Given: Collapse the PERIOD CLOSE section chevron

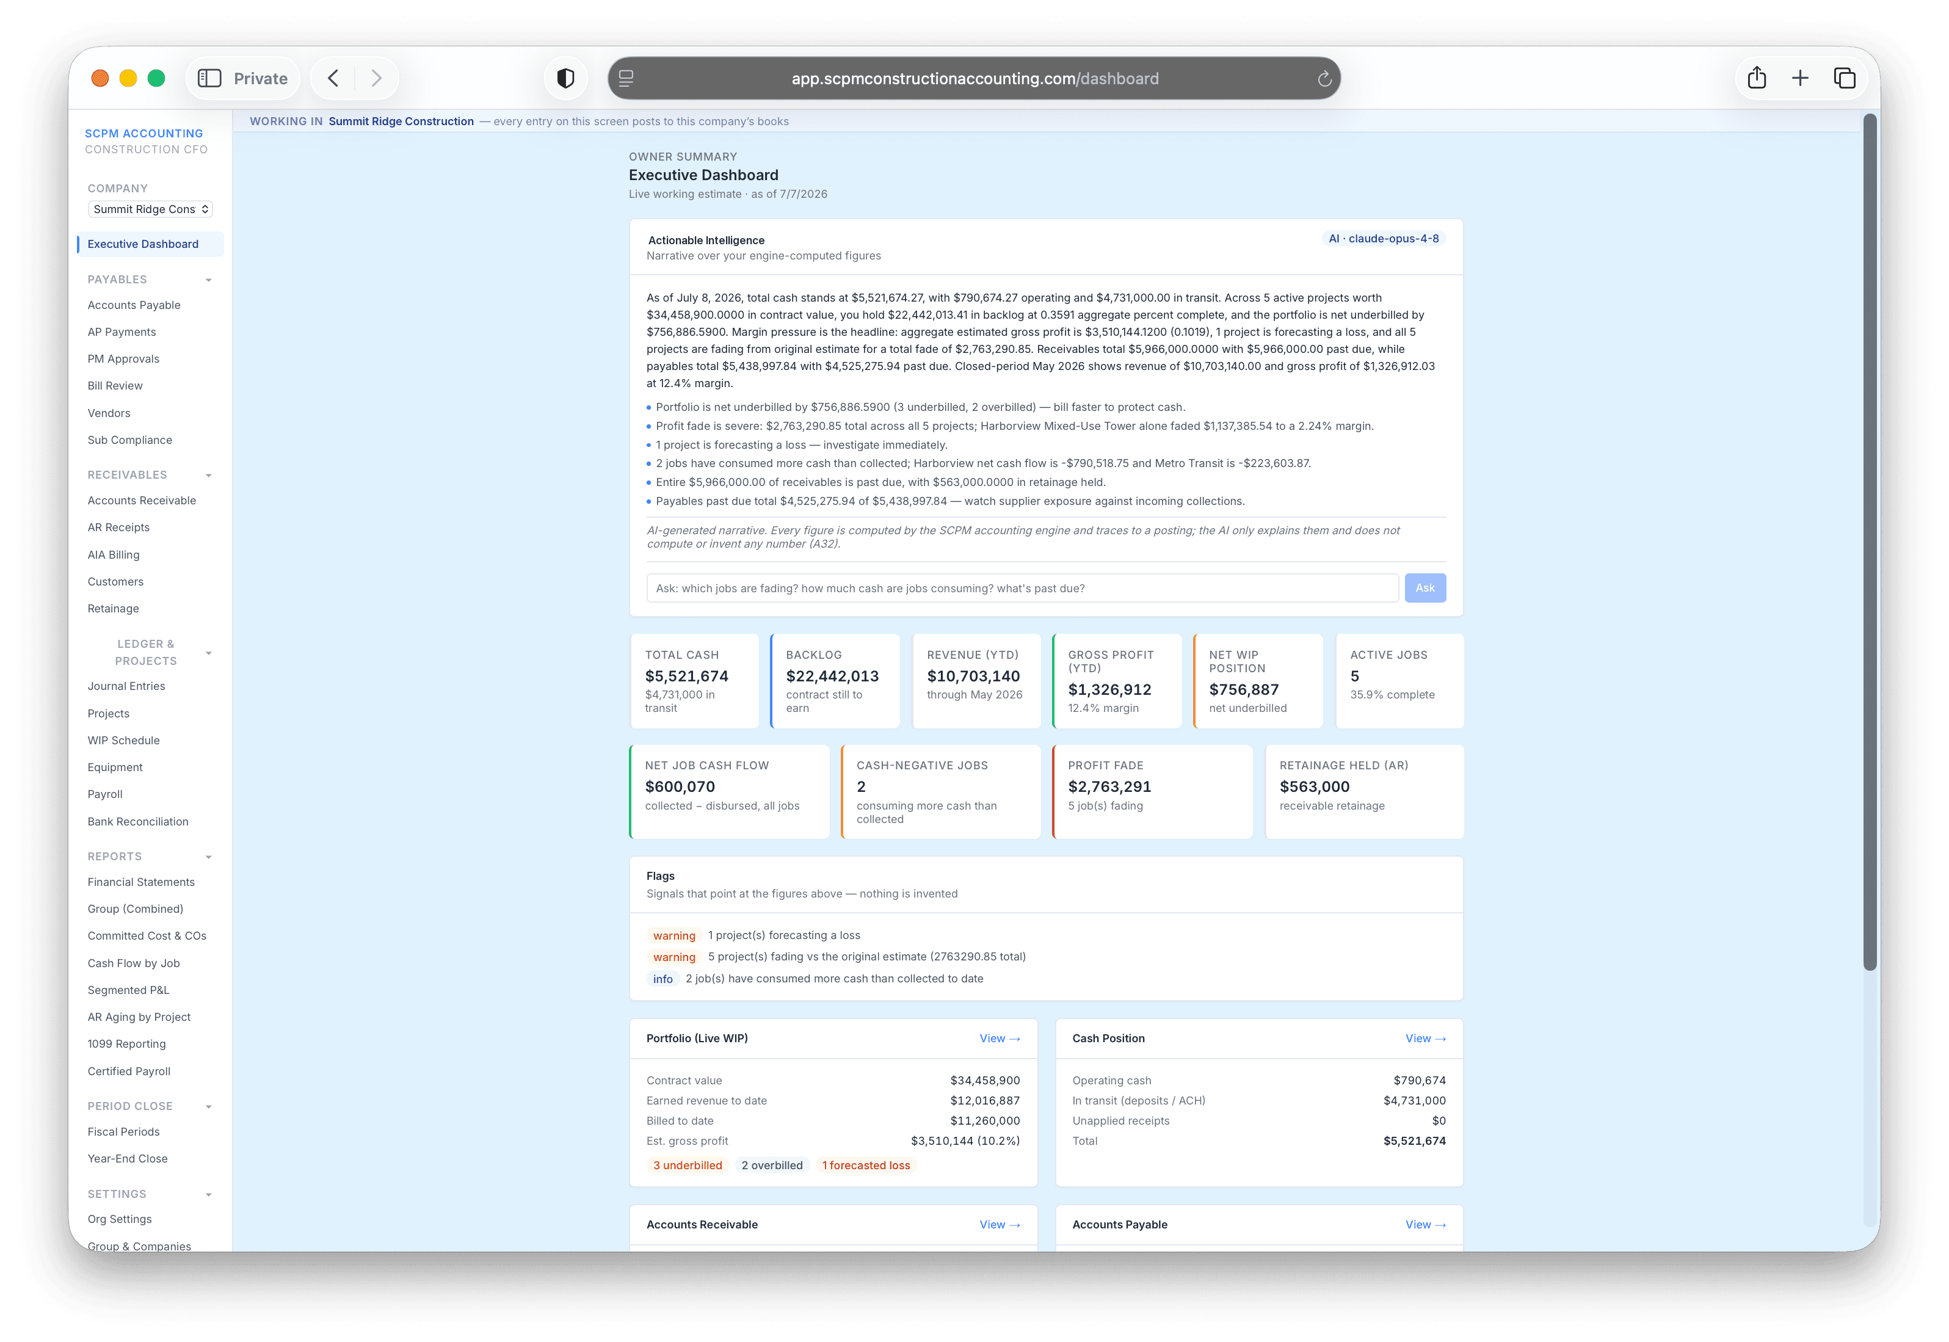Looking at the screenshot, I should [209, 1106].
